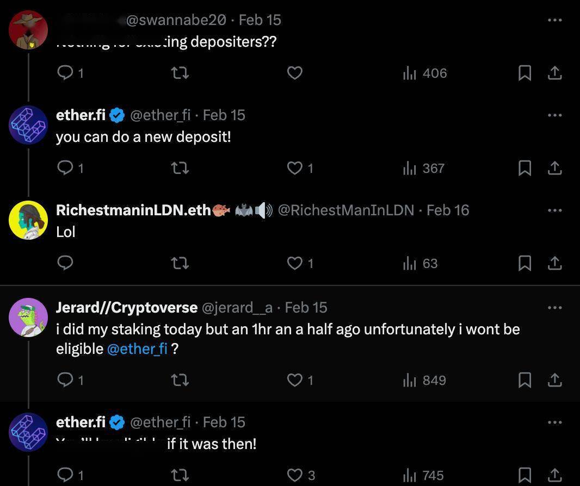The height and width of the screenshot is (486, 580).
Task: Retweet ether.fi's 'new deposit' reply
Action: 180,169
